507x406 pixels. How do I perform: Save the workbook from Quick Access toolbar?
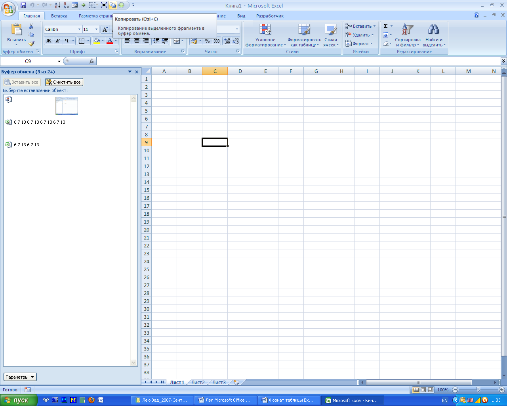tap(23, 5)
